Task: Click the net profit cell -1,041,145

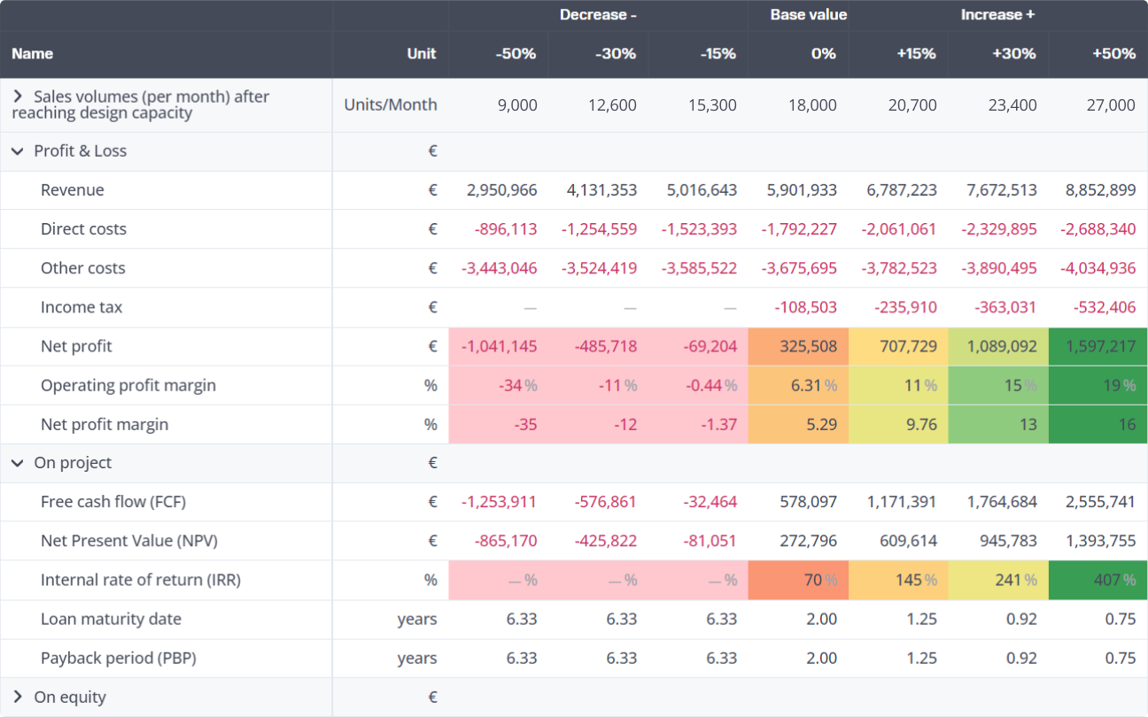Action: click(499, 346)
